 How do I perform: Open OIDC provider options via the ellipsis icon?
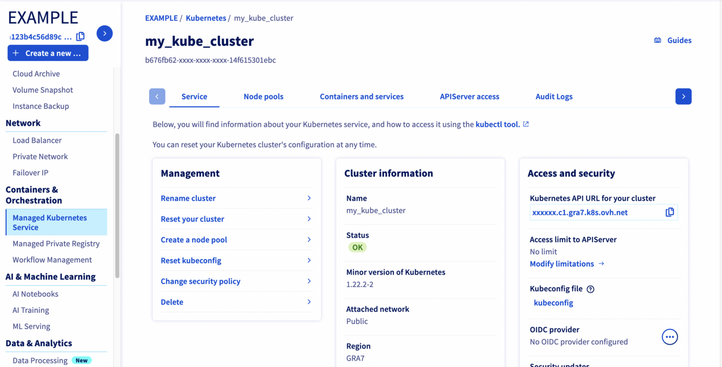pos(669,337)
